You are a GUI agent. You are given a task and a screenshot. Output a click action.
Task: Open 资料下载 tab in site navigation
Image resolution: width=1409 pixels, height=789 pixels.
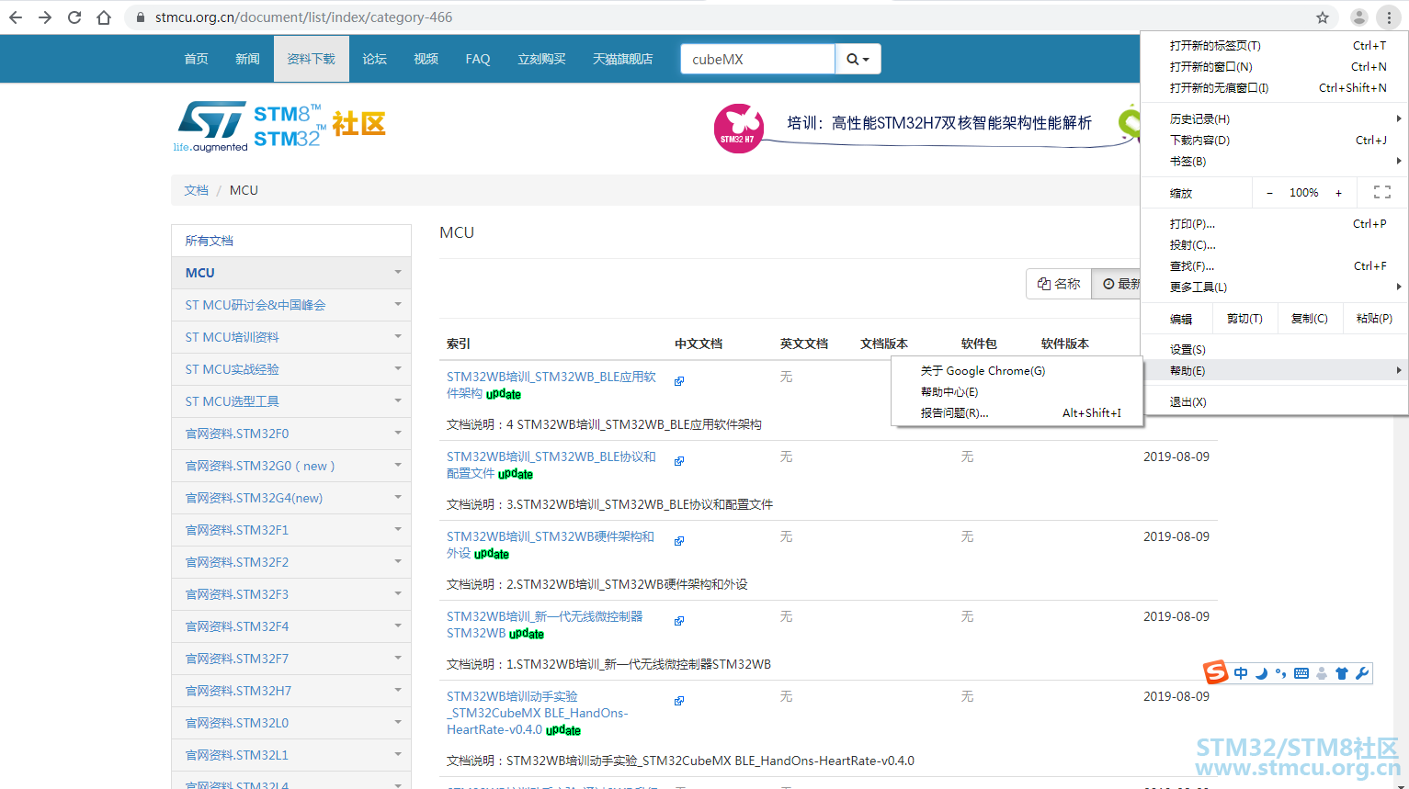click(x=311, y=59)
